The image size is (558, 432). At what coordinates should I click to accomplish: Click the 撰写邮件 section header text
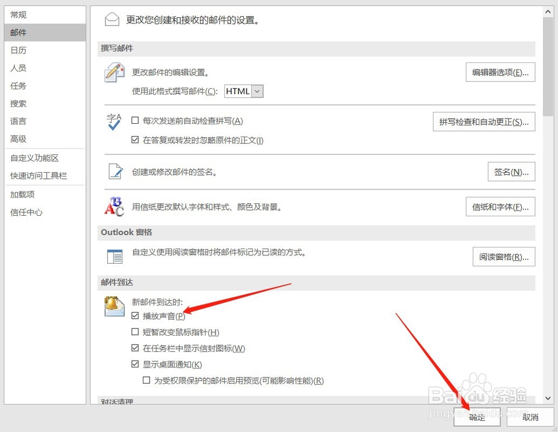point(117,48)
